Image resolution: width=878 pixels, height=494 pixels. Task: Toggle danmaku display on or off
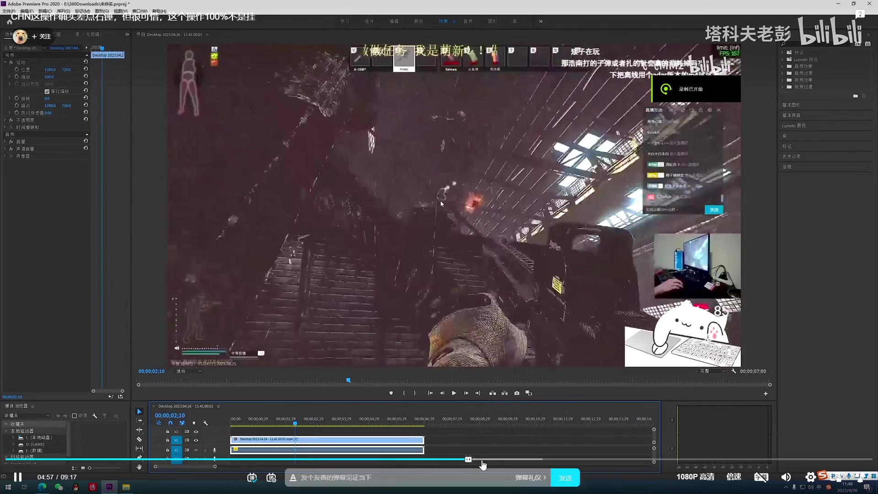(x=252, y=478)
